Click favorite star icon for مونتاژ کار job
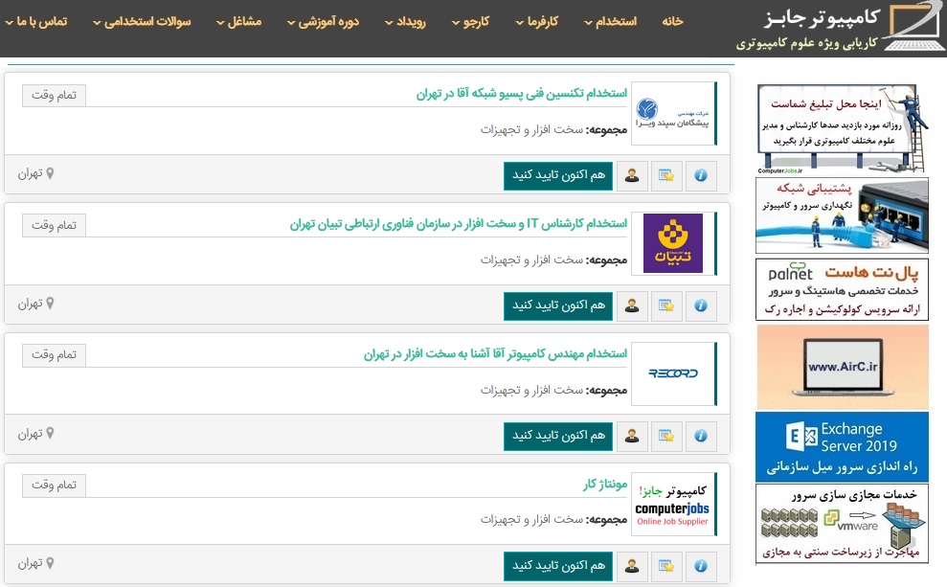 (x=666, y=566)
